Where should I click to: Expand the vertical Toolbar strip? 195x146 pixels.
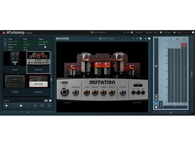pyautogui.click(x=192, y=74)
